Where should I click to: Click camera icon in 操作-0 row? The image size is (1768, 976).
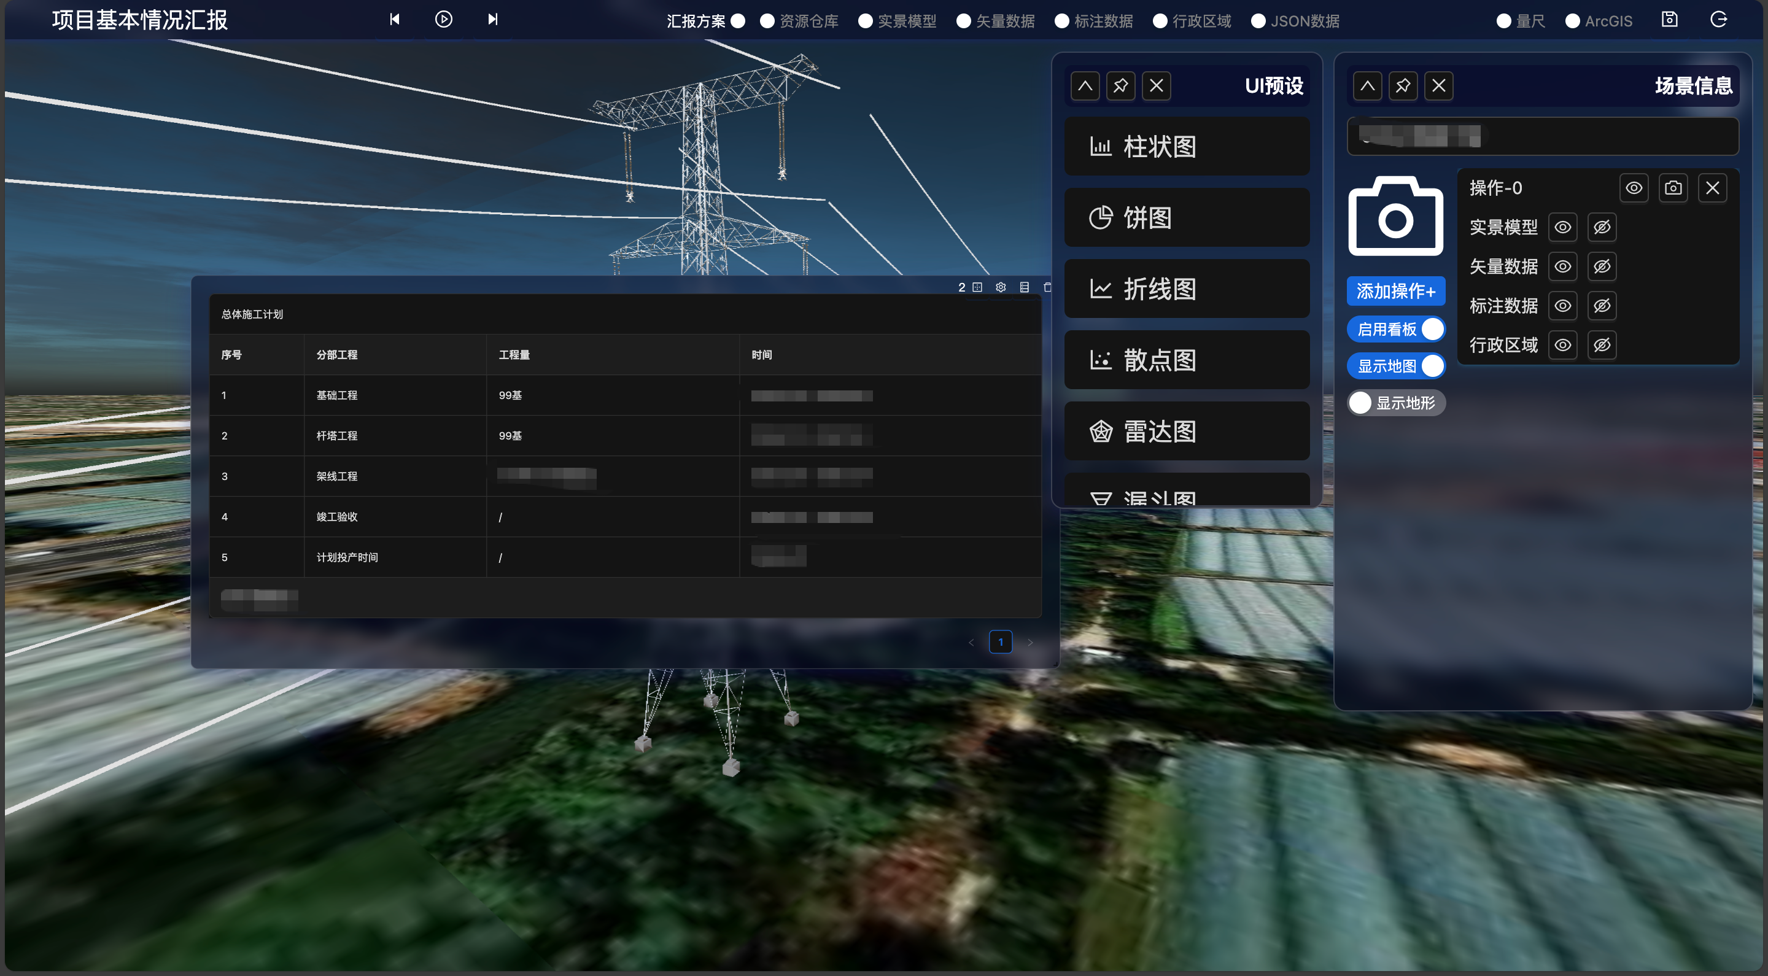(x=1673, y=188)
